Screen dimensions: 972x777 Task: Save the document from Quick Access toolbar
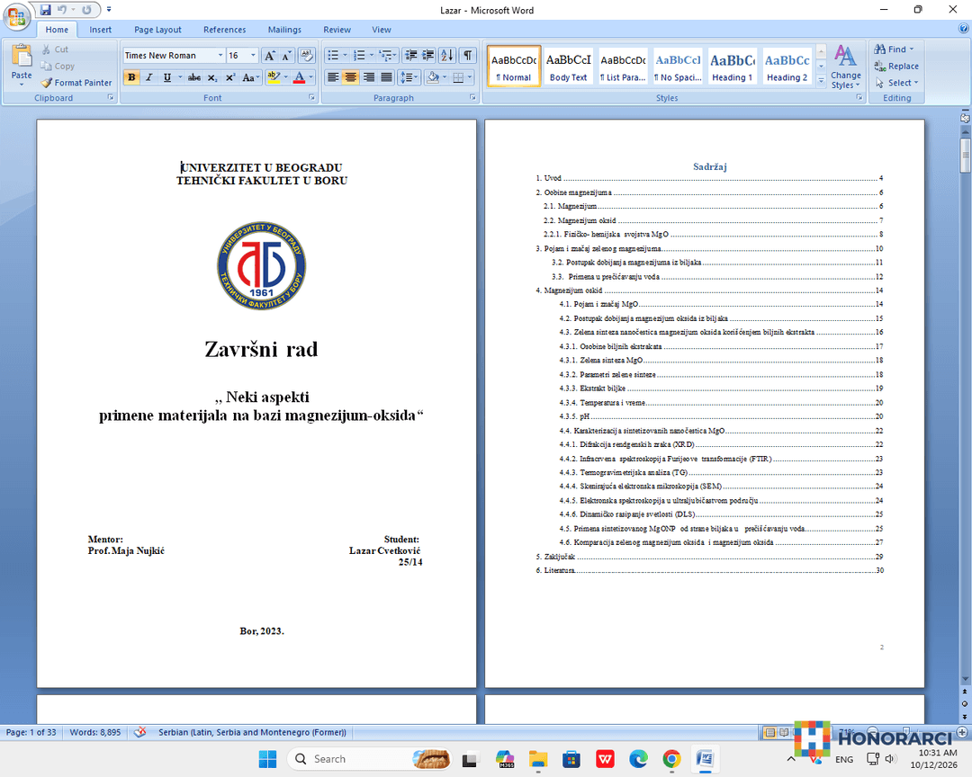(45, 9)
